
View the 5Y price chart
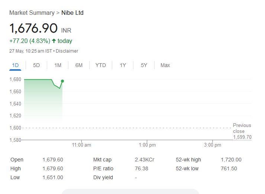point(144,65)
